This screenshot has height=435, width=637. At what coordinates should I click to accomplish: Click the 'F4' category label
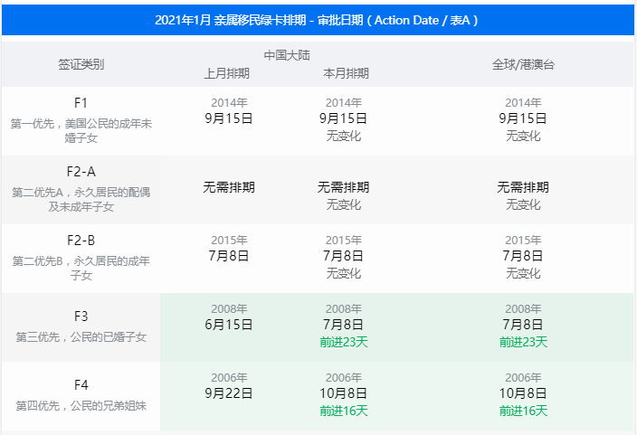point(81,385)
